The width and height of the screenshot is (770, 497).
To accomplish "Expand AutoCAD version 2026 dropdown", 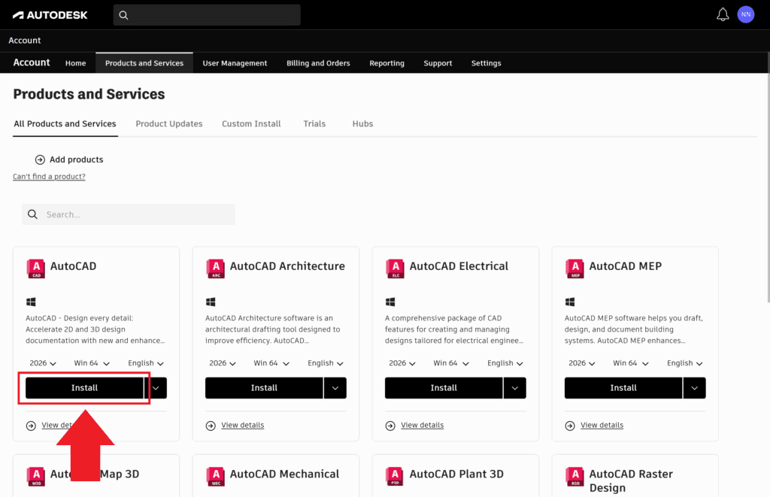I will click(x=43, y=363).
